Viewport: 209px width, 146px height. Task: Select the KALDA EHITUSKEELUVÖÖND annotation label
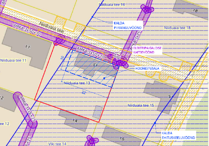pyautogui.click(x=178, y=135)
